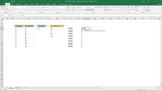Undo the last action in the quick access toolbar
The image size is (162, 91).
click(14, 2)
